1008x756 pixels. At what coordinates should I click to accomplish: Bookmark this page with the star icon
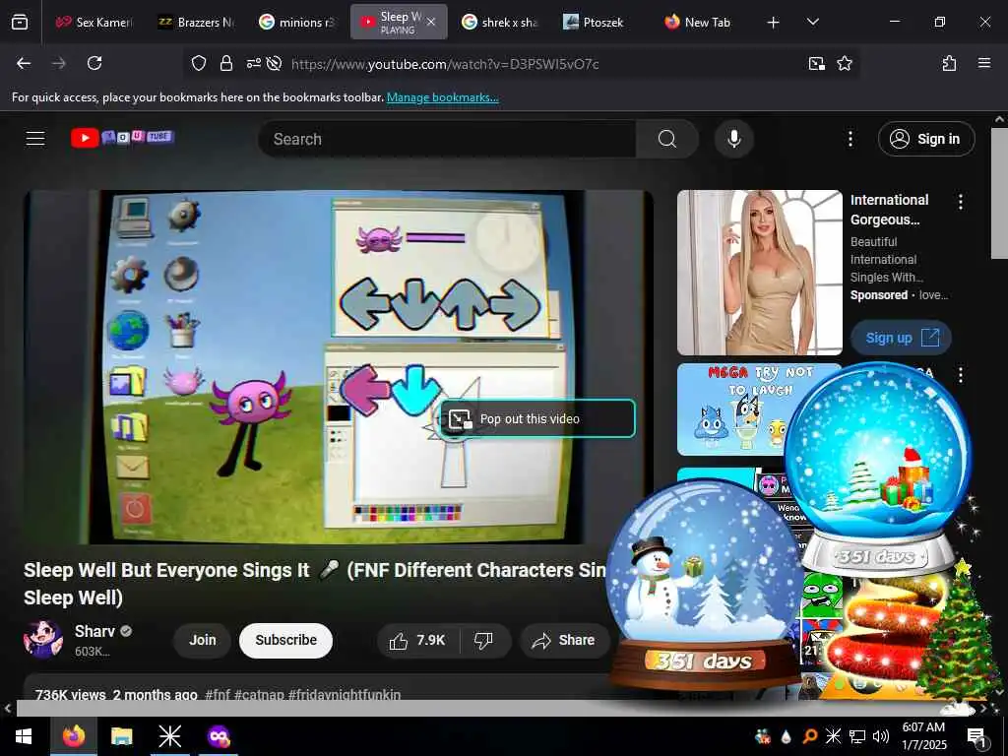[x=844, y=63]
